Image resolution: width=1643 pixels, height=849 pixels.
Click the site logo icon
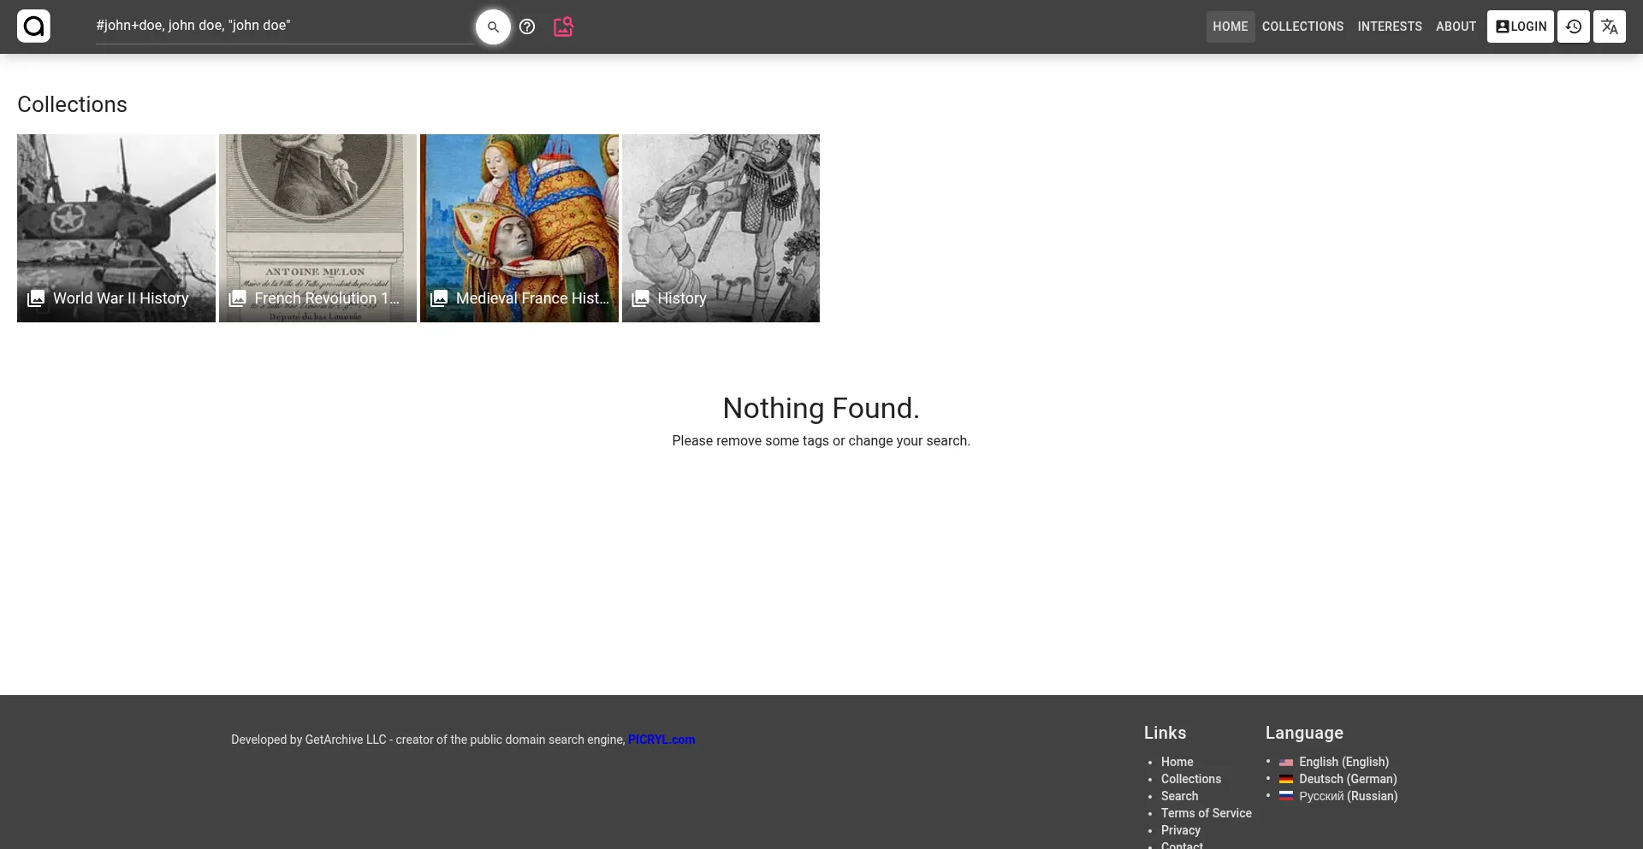pos(33,27)
